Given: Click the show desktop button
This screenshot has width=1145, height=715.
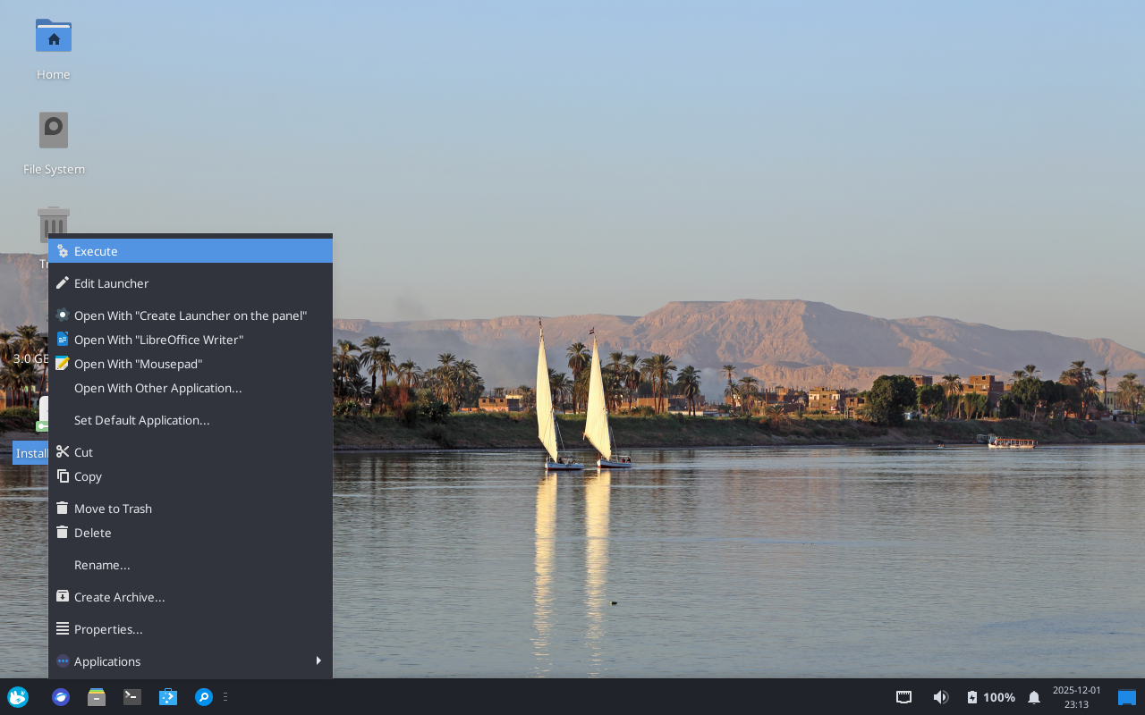Looking at the screenshot, I should [x=1127, y=697].
